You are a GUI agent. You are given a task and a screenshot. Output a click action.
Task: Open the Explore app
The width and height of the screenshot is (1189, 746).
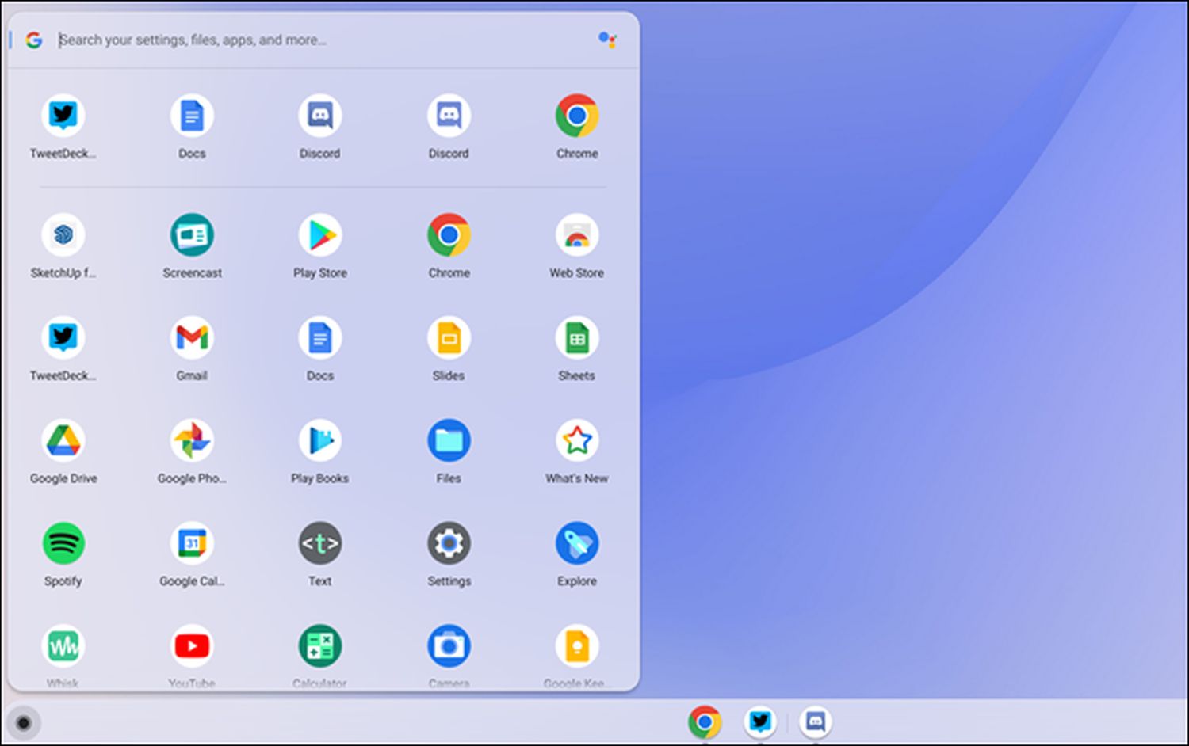576,545
